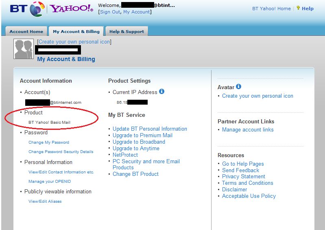Click Upgrade to Premium Mail

(142, 135)
